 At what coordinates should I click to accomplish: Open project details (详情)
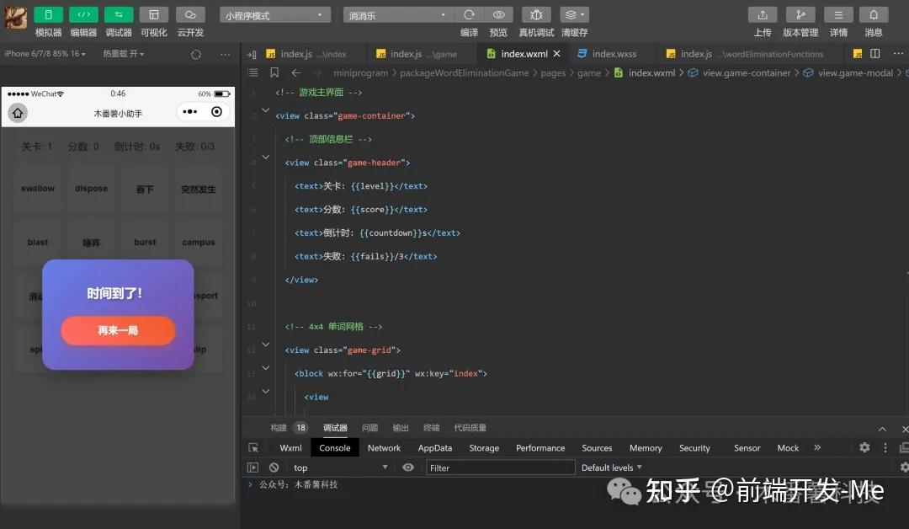click(x=838, y=14)
